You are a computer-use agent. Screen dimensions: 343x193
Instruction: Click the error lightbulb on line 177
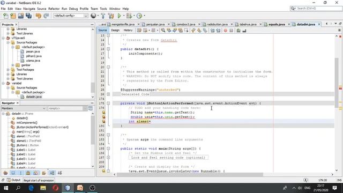[x=103, y=113]
